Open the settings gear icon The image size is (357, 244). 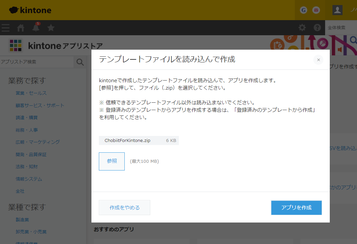click(302, 28)
